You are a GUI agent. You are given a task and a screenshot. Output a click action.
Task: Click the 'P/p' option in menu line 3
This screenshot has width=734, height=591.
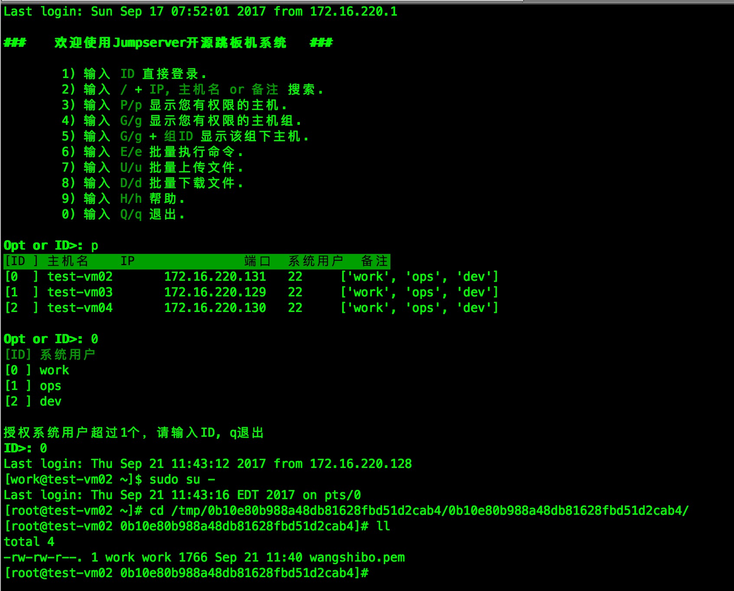pyautogui.click(x=131, y=105)
